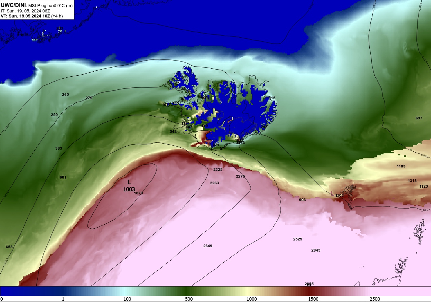
Task: Click the 1879 height value near the low
Action: coord(138,193)
